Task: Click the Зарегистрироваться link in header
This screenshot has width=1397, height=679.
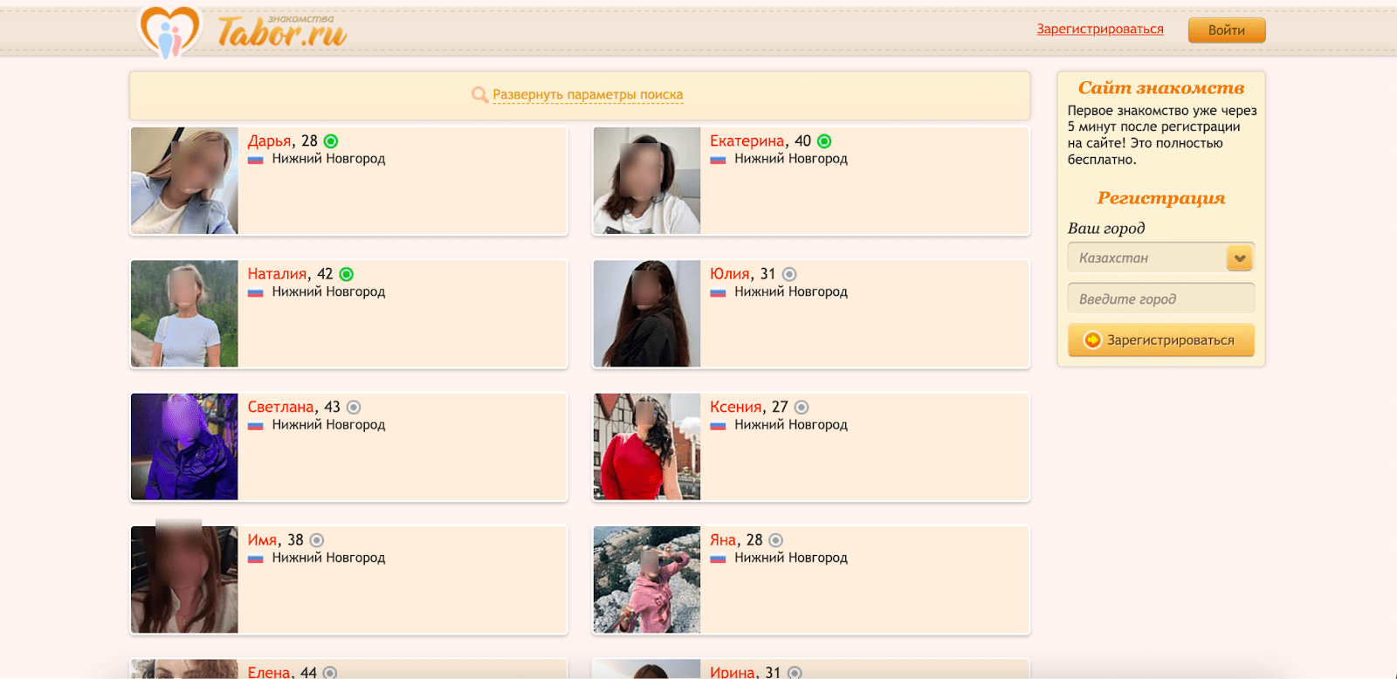Action: pyautogui.click(x=1099, y=30)
